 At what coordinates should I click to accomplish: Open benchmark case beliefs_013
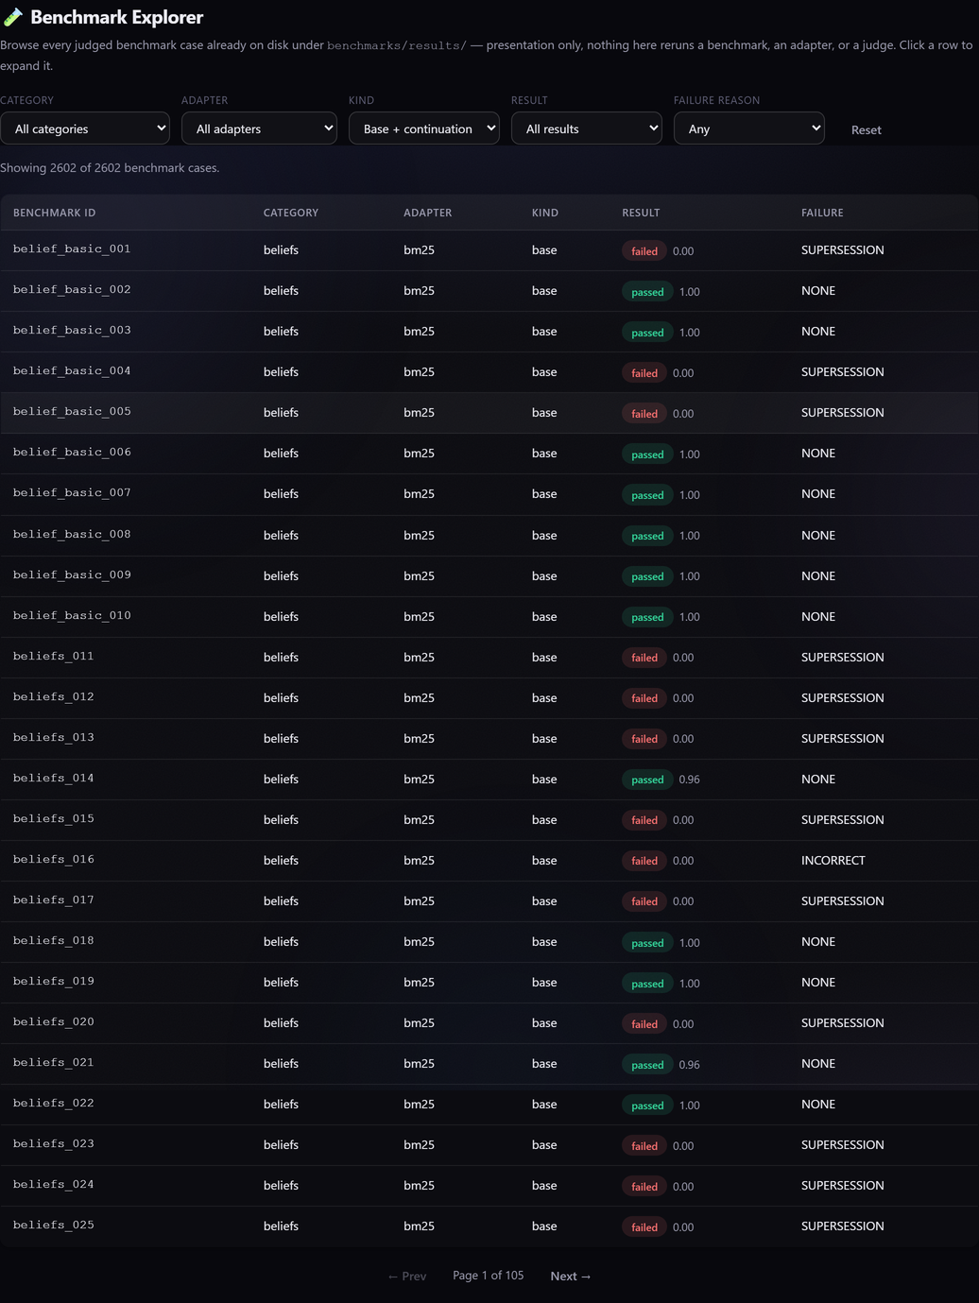pyautogui.click(x=489, y=738)
